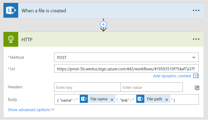208x120 pixels.
Task: Select the File path dynamic token
Action: click(154, 99)
